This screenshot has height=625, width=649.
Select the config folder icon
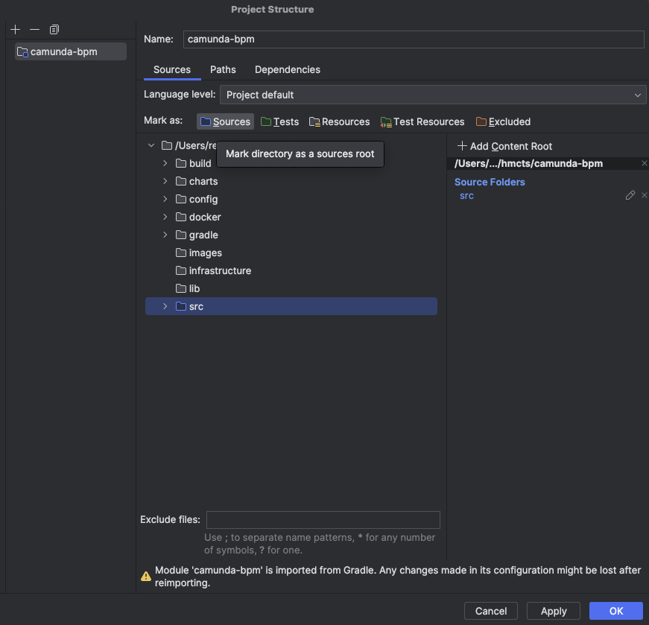tap(181, 199)
